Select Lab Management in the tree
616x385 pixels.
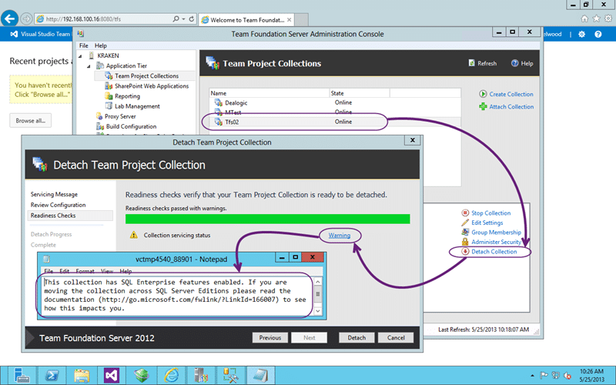tap(137, 106)
